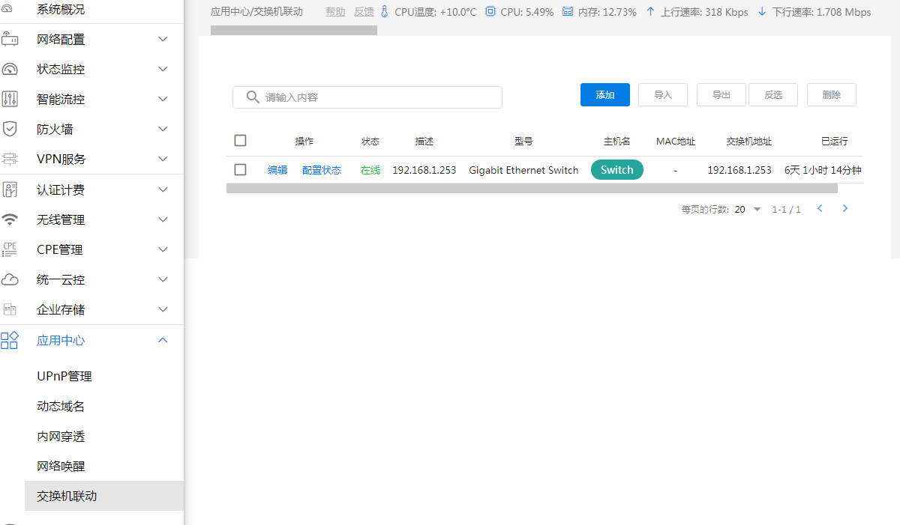Click the status monitoring gauge icon

[x=10, y=69]
